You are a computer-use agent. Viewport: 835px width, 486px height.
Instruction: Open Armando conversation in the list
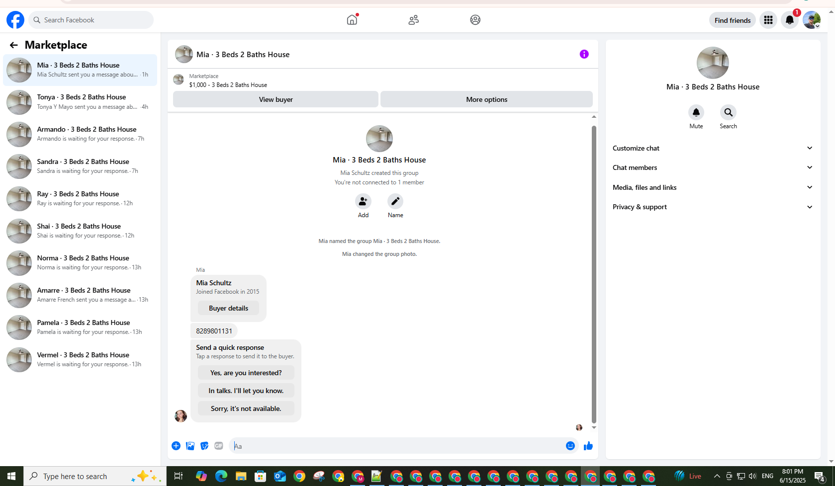80,134
